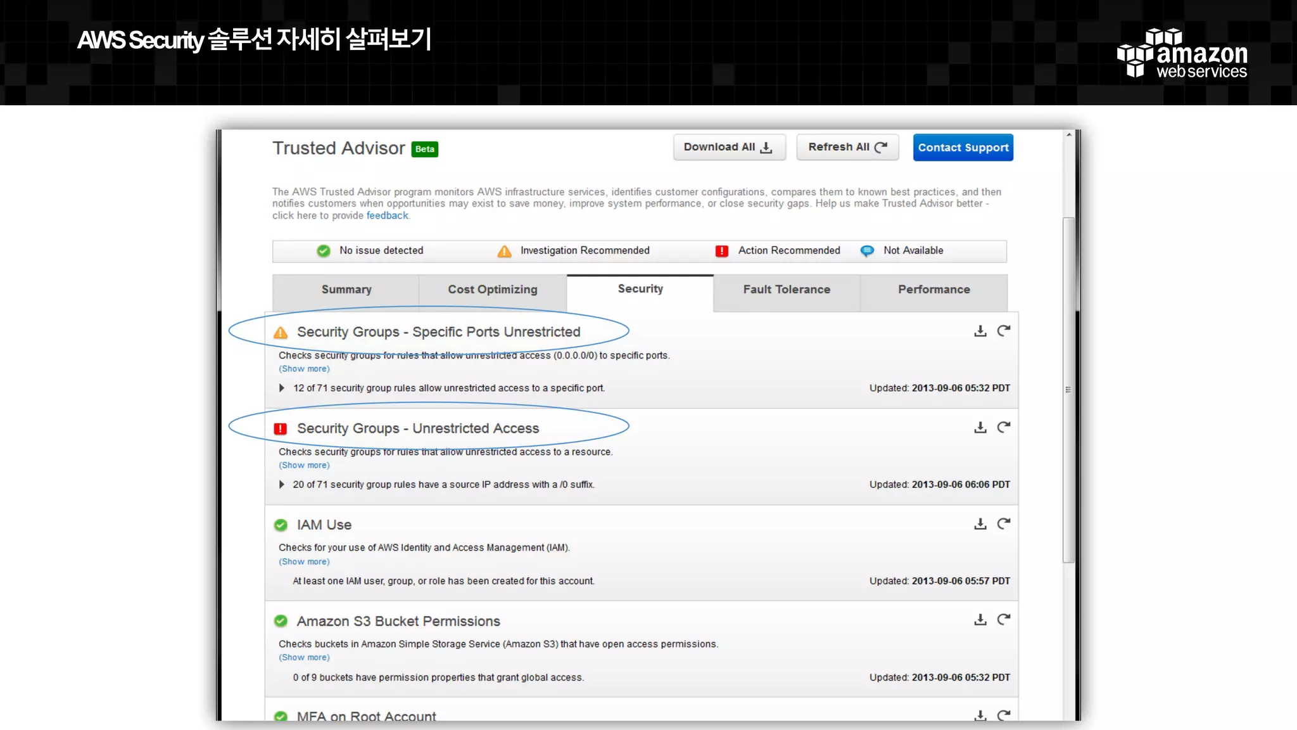1297x730 pixels.
Task: Click the Updated 2013-09-06 06:06 PDT timestamp
Action: click(940, 484)
